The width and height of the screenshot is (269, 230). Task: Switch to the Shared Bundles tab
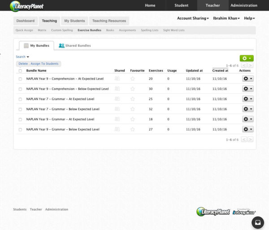74,46
